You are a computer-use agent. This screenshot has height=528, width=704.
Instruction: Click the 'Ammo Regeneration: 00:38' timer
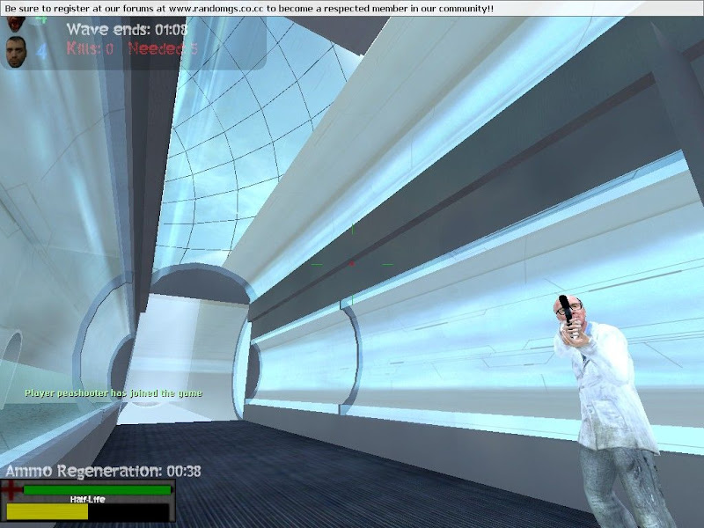click(103, 471)
